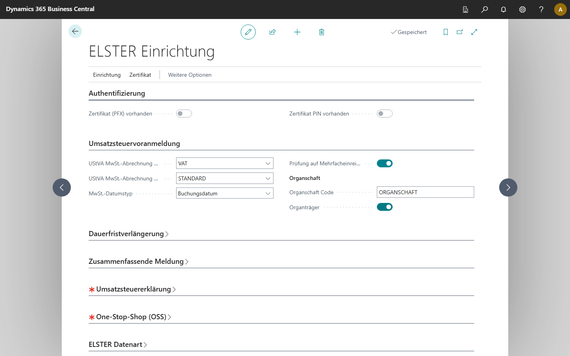Open help question mark icon

541,9
